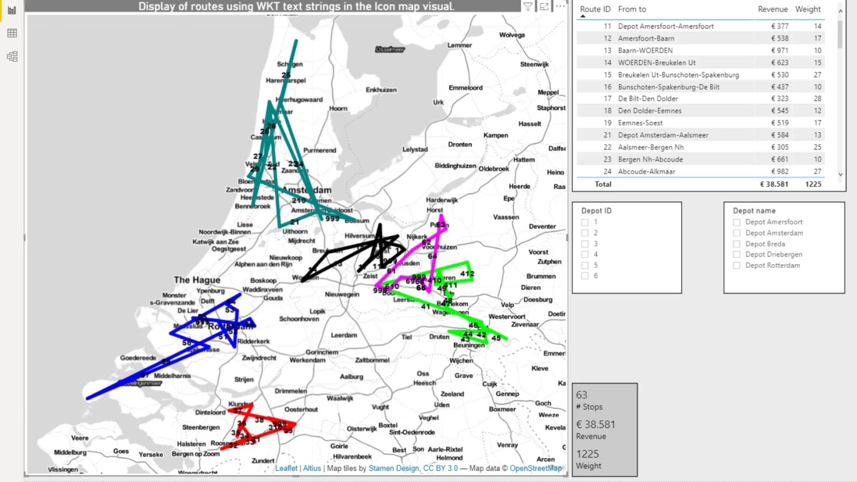
Task: Check Depot ID 4 checkbox
Action: 585,255
